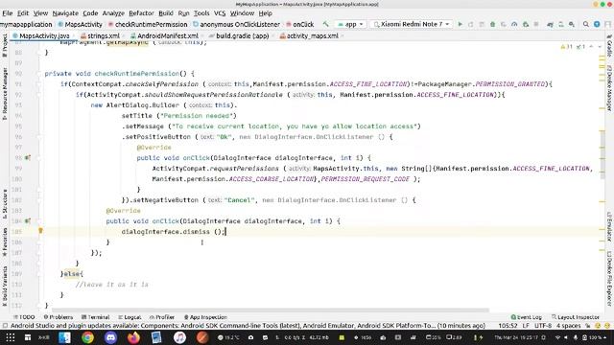Click the checkRuntimePermission breadcrumb
This screenshot has height=345, width=614.
[148, 24]
